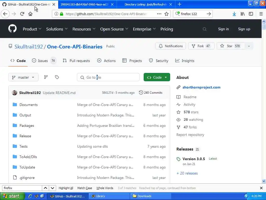Viewport: 266px width, 200px height.
Task: Open the Insights tab
Action: tap(185, 61)
